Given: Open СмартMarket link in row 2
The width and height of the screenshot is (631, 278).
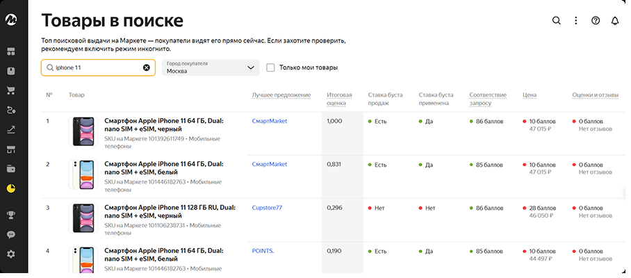Looking at the screenshot, I should (270, 164).
